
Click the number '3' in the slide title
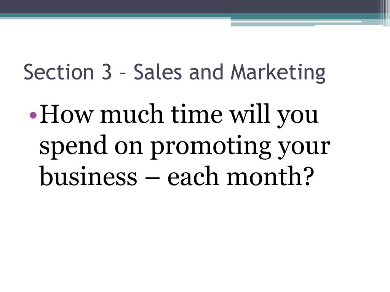click(x=107, y=72)
